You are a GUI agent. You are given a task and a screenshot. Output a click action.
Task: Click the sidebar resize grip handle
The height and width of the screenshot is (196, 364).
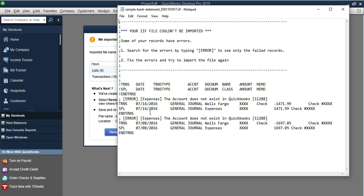pyautogui.click(x=31, y=111)
